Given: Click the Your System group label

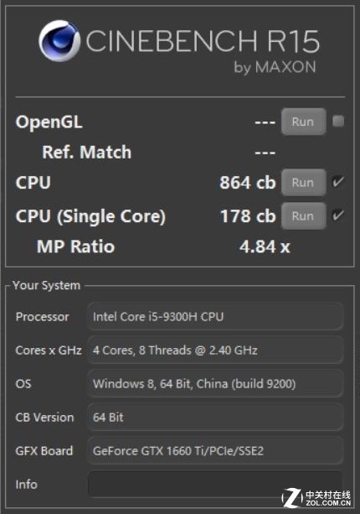Looking at the screenshot, I should pos(47,285).
